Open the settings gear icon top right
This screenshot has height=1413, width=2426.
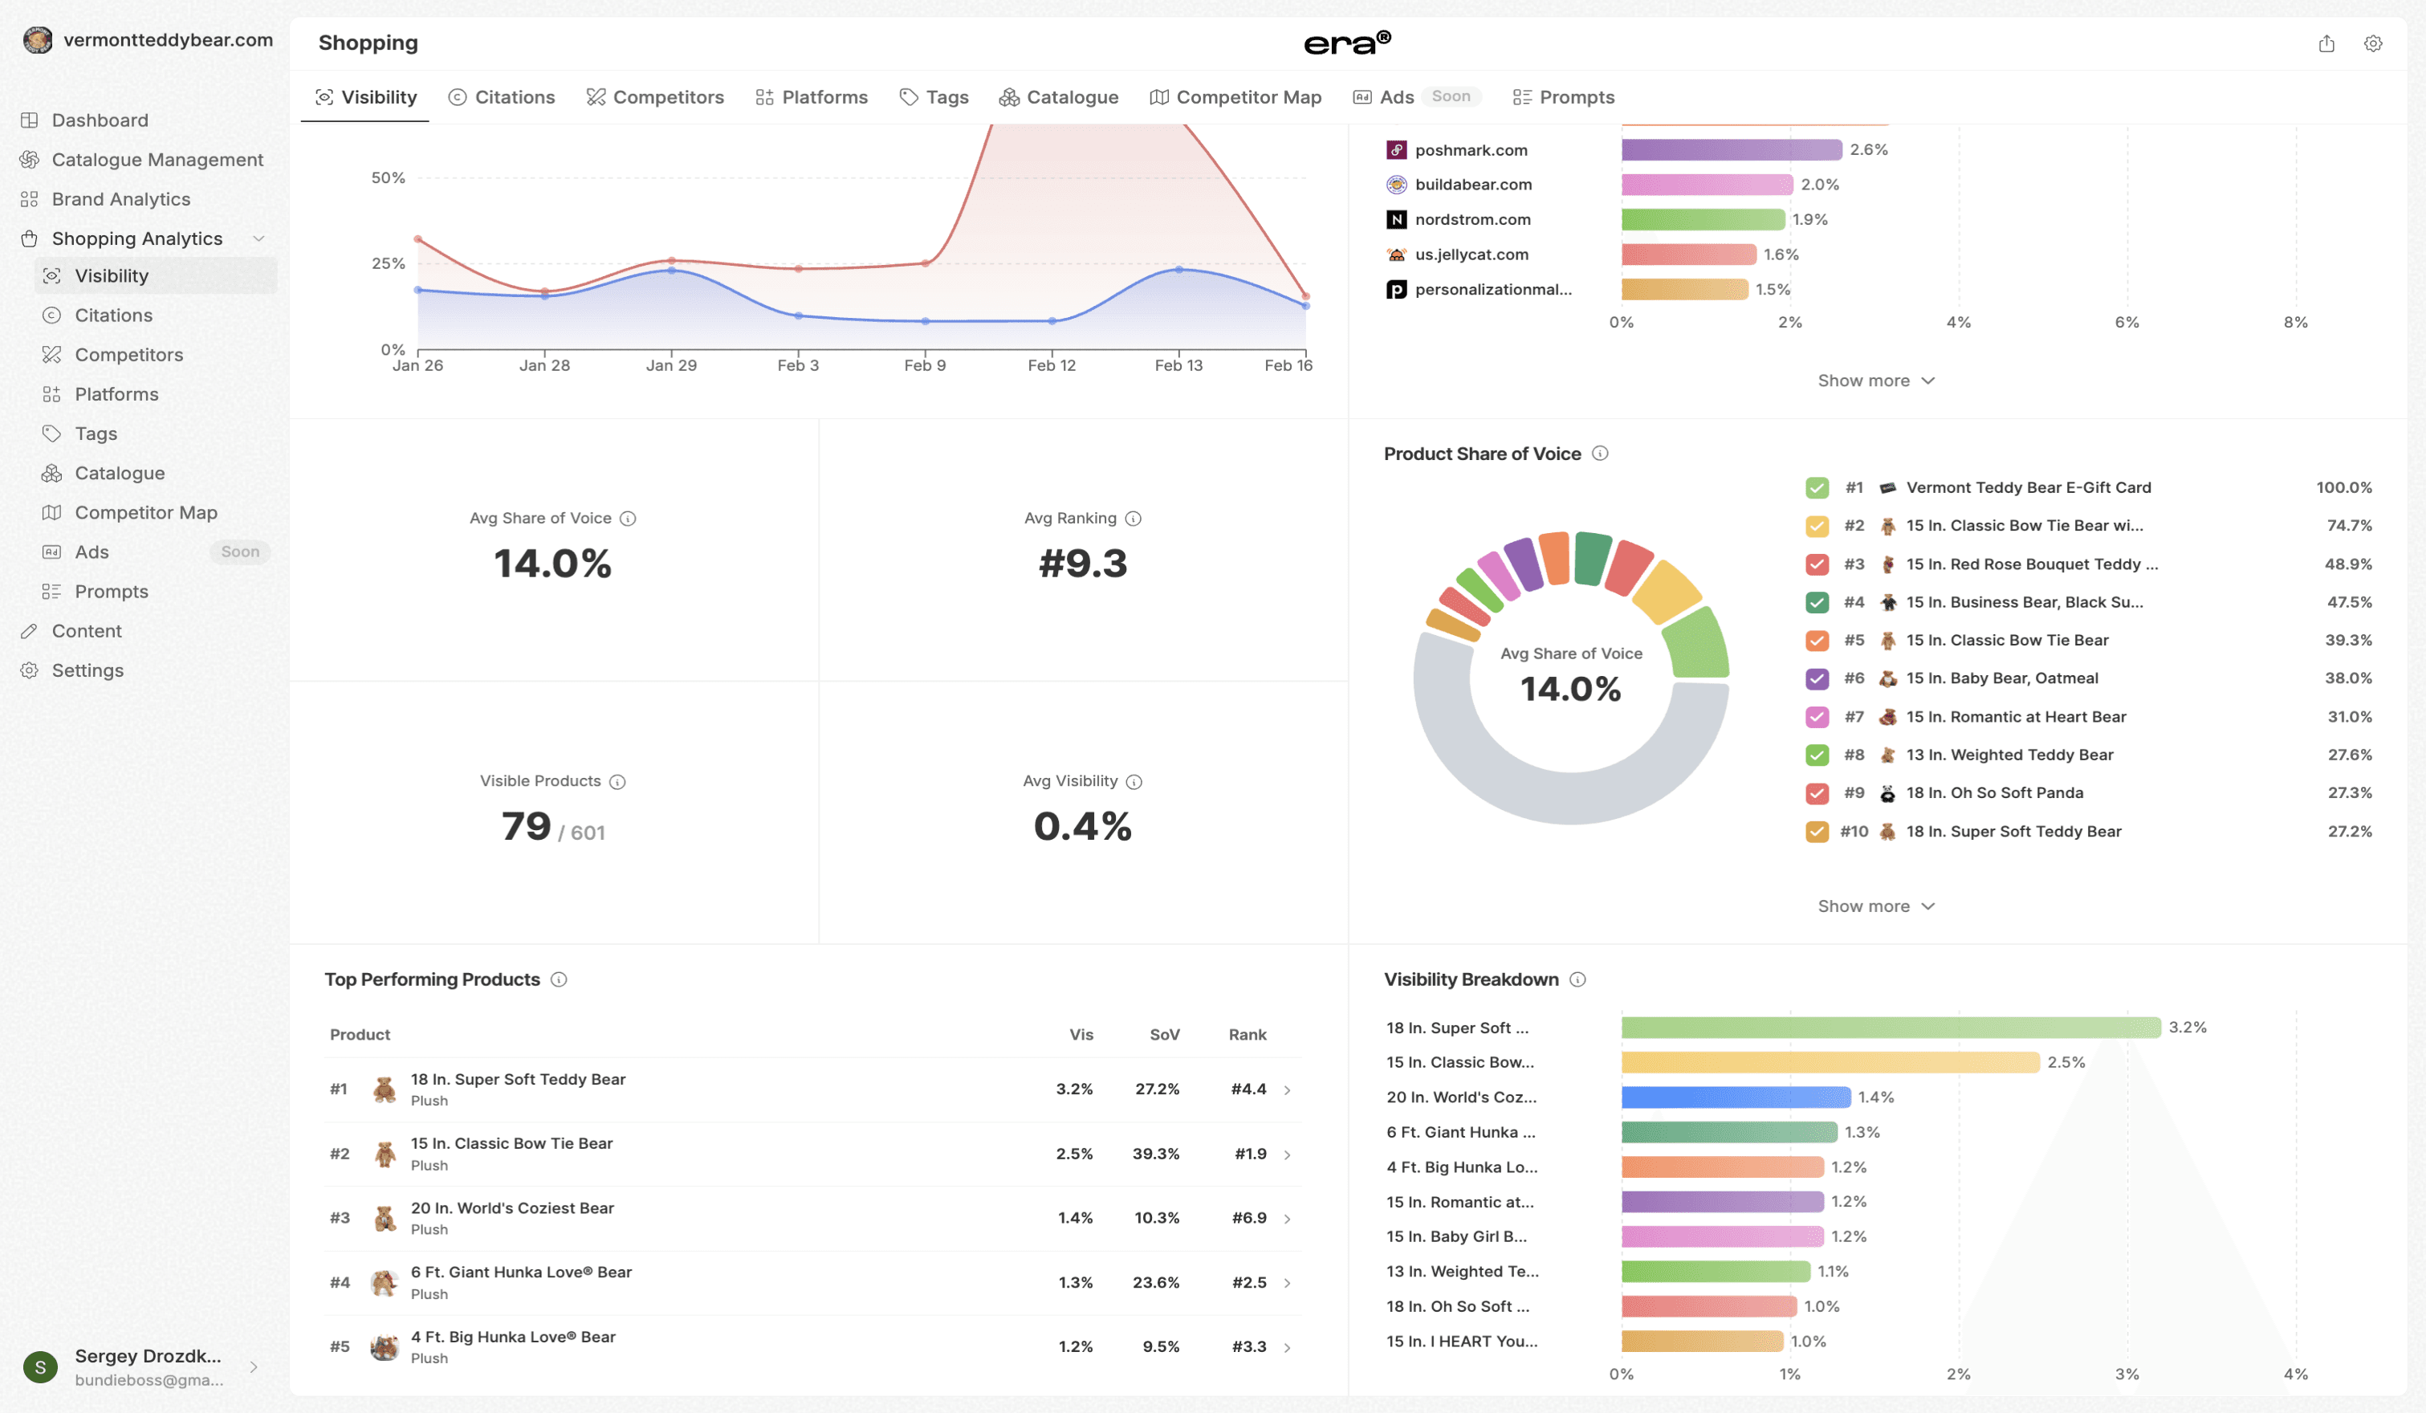coord(2372,43)
